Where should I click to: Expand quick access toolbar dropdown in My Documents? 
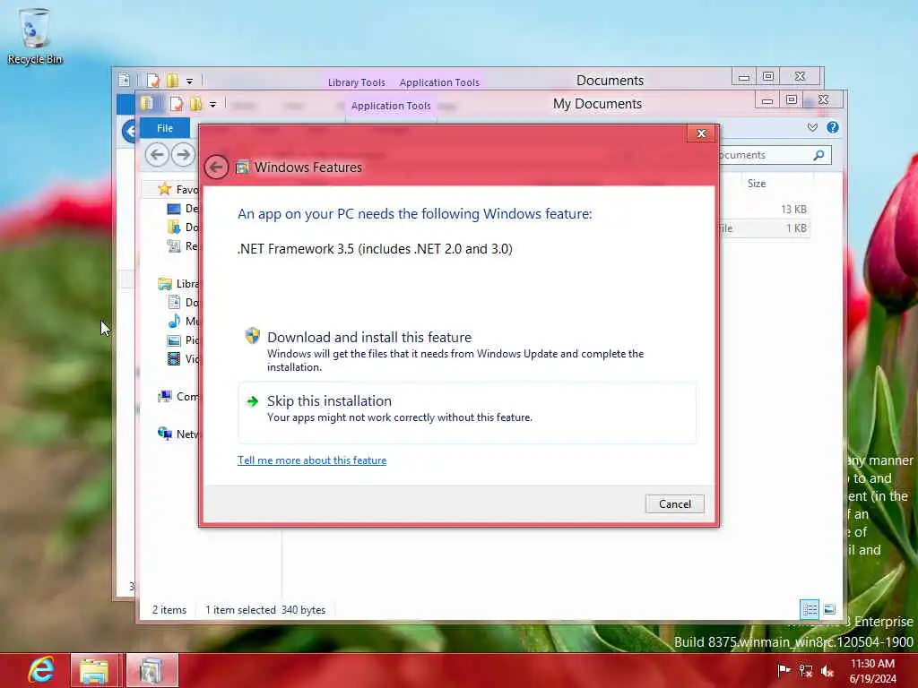(x=212, y=105)
